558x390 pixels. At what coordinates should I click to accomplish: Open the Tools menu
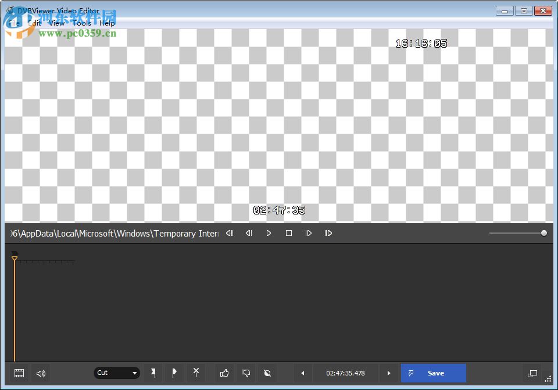[x=82, y=23]
